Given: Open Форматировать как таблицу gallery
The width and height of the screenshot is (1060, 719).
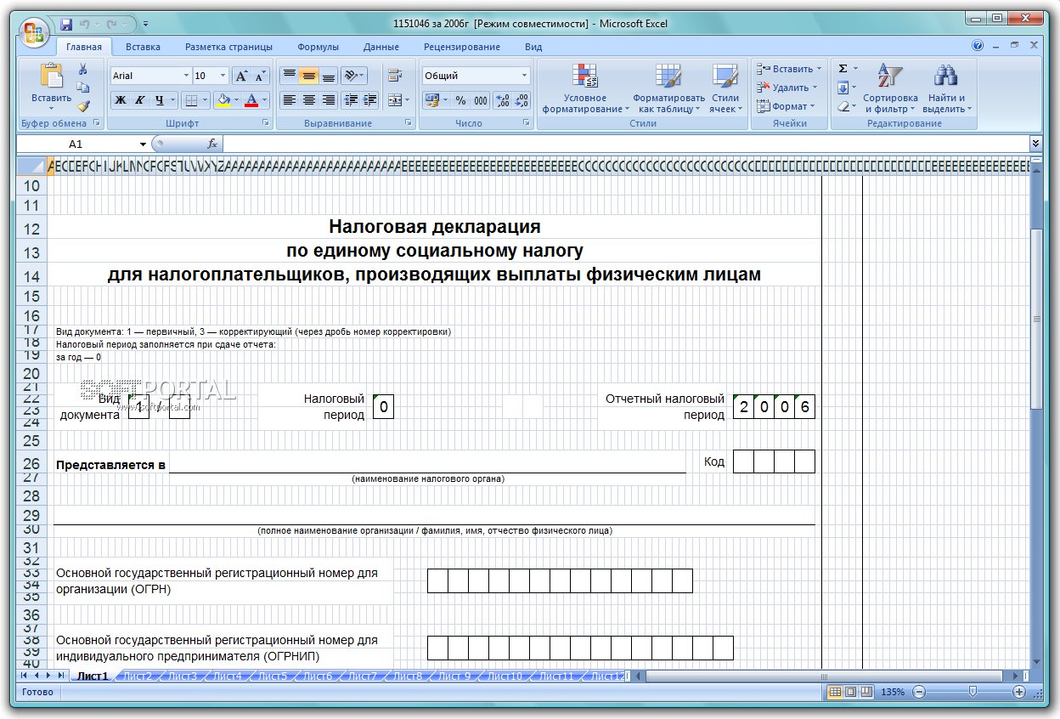Looking at the screenshot, I should (668, 88).
